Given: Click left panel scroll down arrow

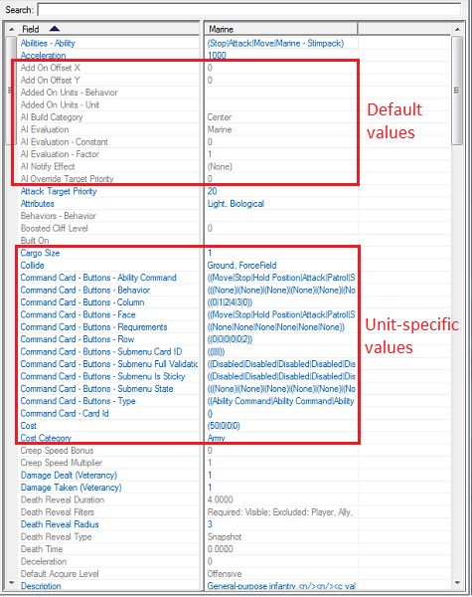Looking at the screenshot, I should pyautogui.click(x=12, y=583).
